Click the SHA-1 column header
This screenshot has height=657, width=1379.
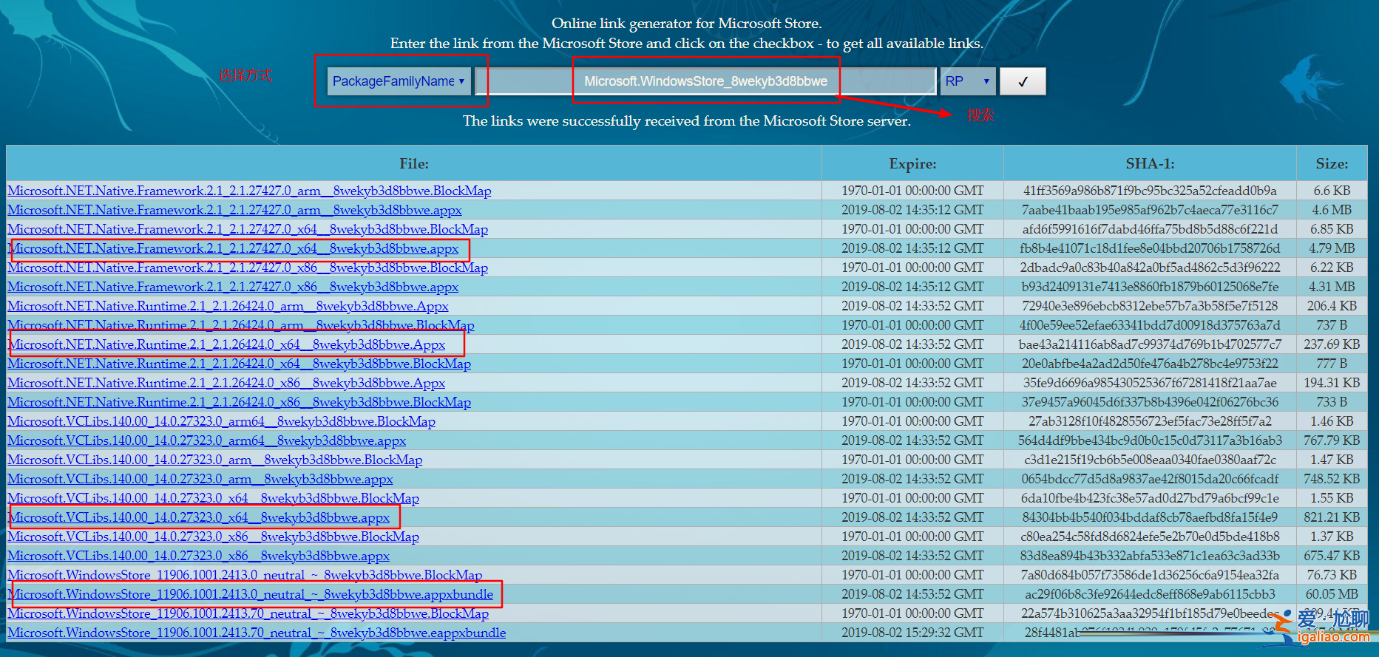[x=1149, y=164]
